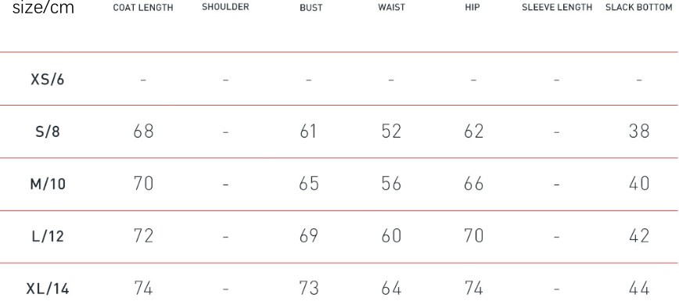The image size is (679, 305).
Task: Select the XL/14 size row label
Action: (x=48, y=289)
